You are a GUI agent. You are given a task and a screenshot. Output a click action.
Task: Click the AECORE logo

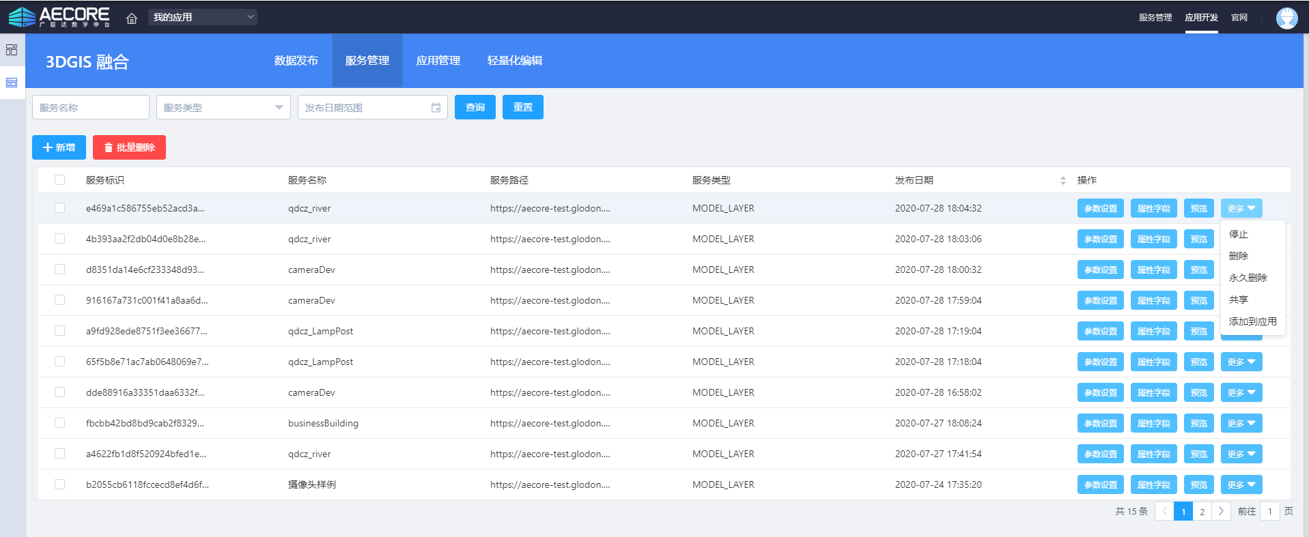(x=59, y=17)
